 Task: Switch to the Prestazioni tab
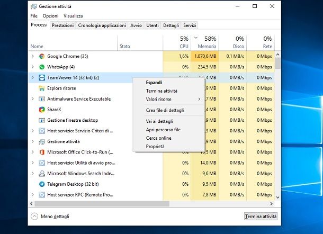62,25
